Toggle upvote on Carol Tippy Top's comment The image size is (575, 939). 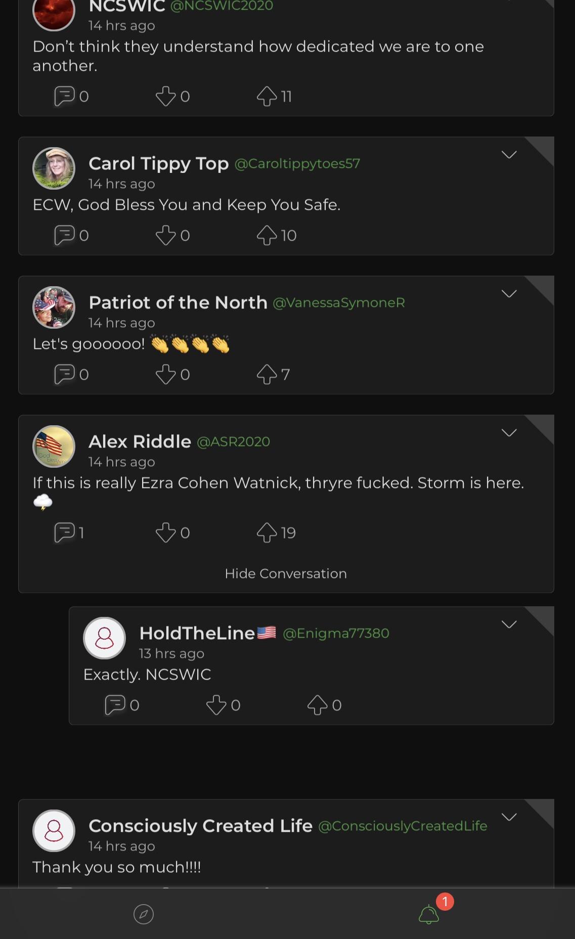tap(267, 236)
